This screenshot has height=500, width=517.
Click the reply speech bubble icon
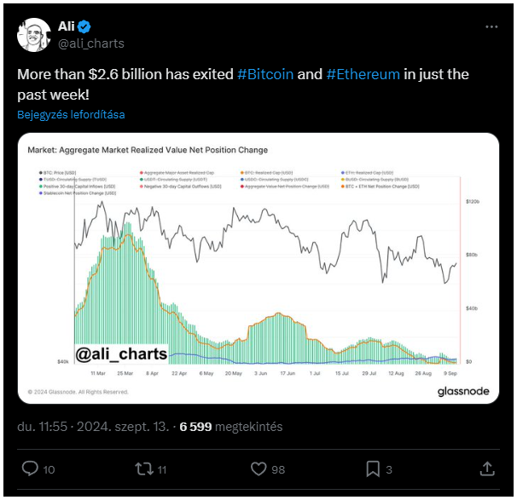30,468
